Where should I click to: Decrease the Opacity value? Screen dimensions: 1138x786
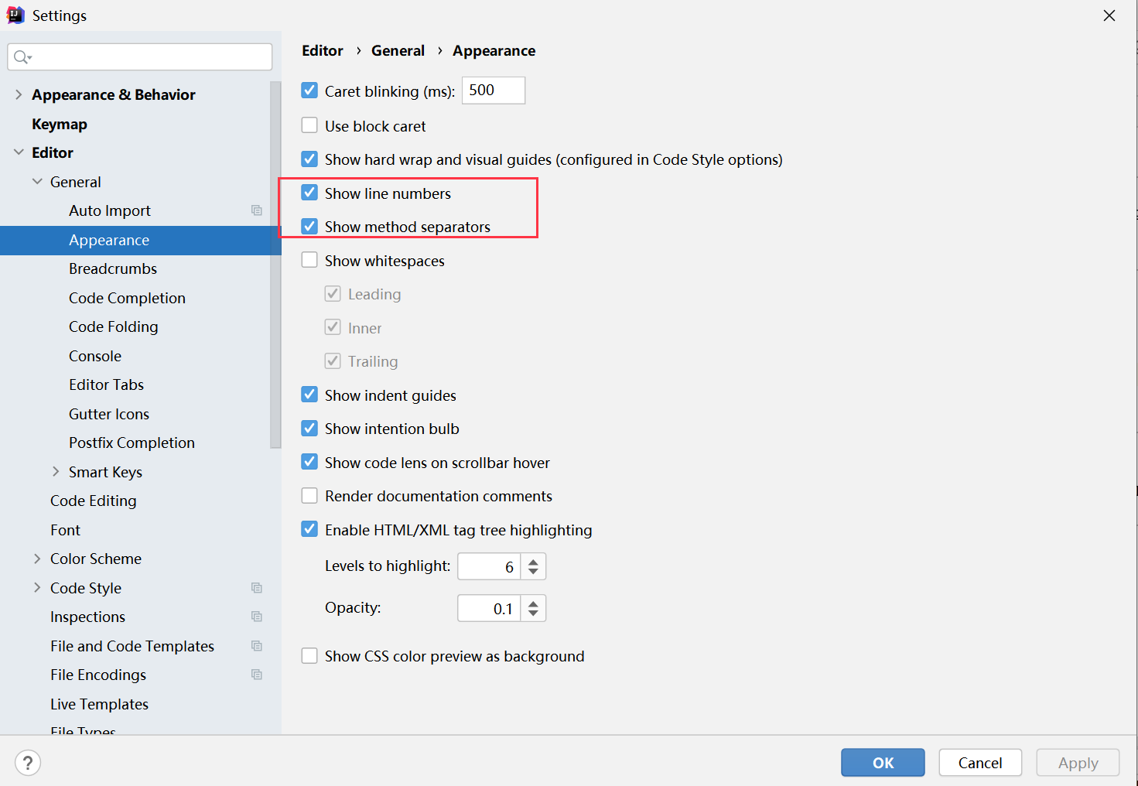click(x=533, y=613)
